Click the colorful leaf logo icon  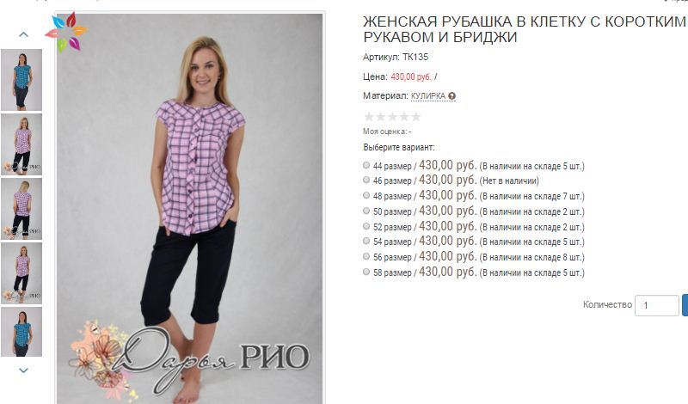pos(67,32)
